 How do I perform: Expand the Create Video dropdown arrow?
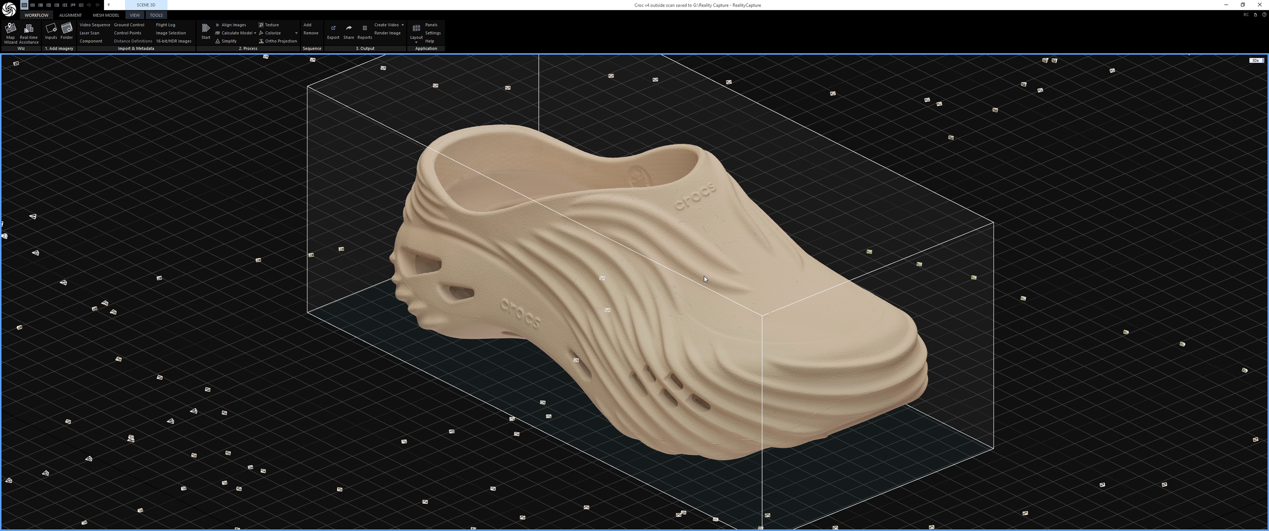pos(403,25)
